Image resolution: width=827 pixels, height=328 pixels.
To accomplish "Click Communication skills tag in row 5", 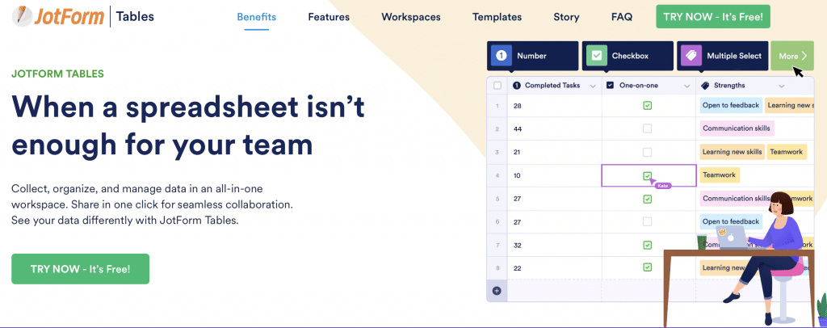I will pyautogui.click(x=736, y=198).
